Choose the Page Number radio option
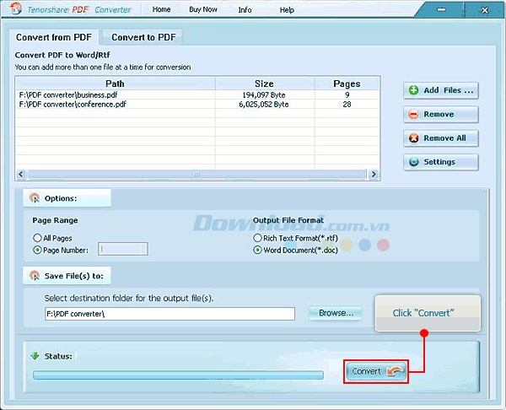Image resolution: width=506 pixels, height=410 pixels. pyautogui.click(x=37, y=250)
